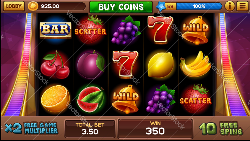Click the x2 Free Game Multiplier label

click(x=31, y=128)
